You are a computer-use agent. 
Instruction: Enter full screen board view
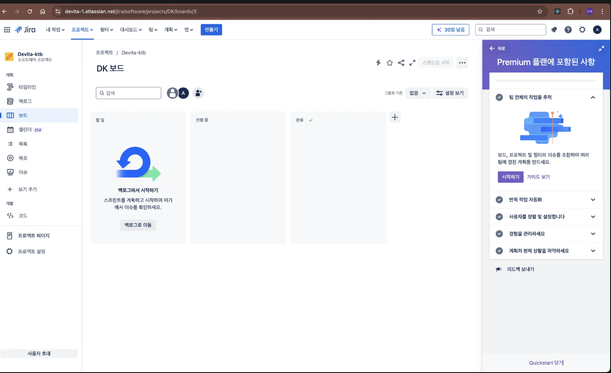[x=412, y=63]
